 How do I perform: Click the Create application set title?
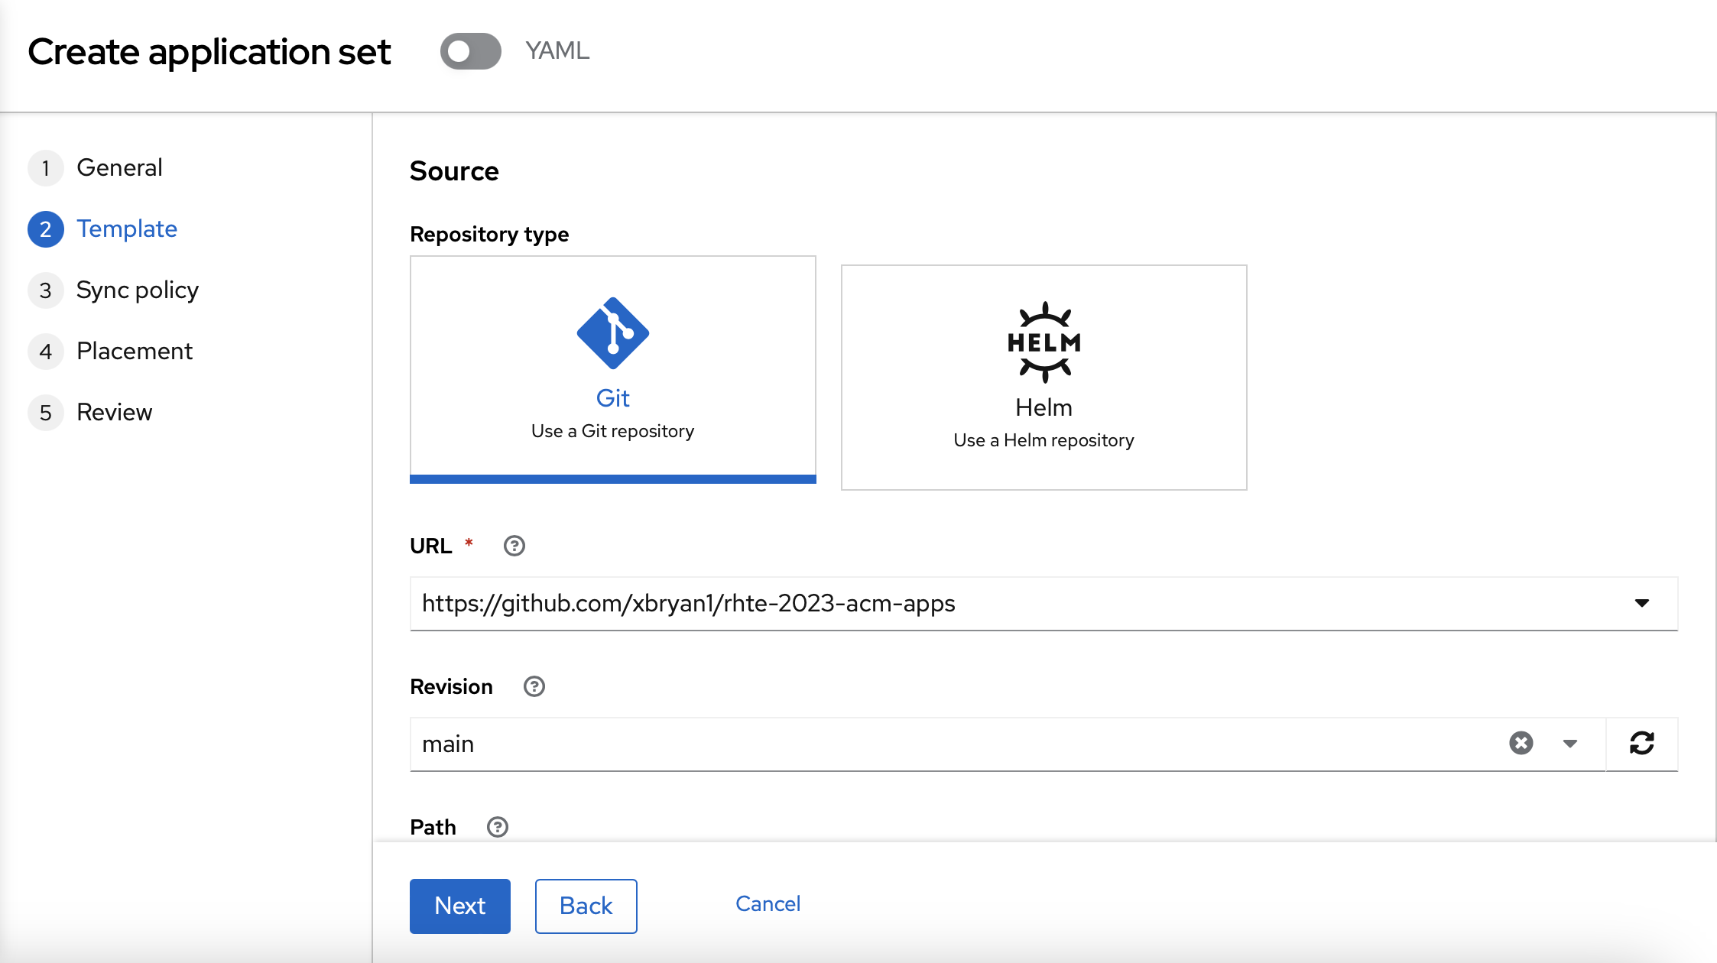click(209, 52)
